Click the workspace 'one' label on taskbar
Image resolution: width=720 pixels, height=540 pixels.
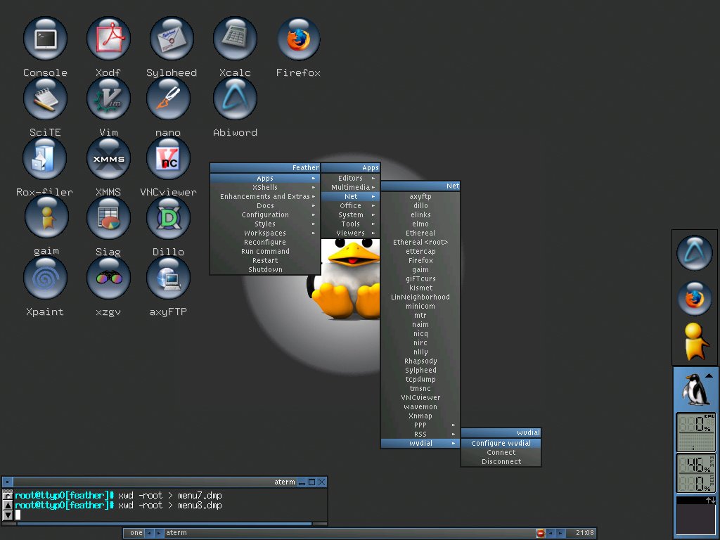136,533
